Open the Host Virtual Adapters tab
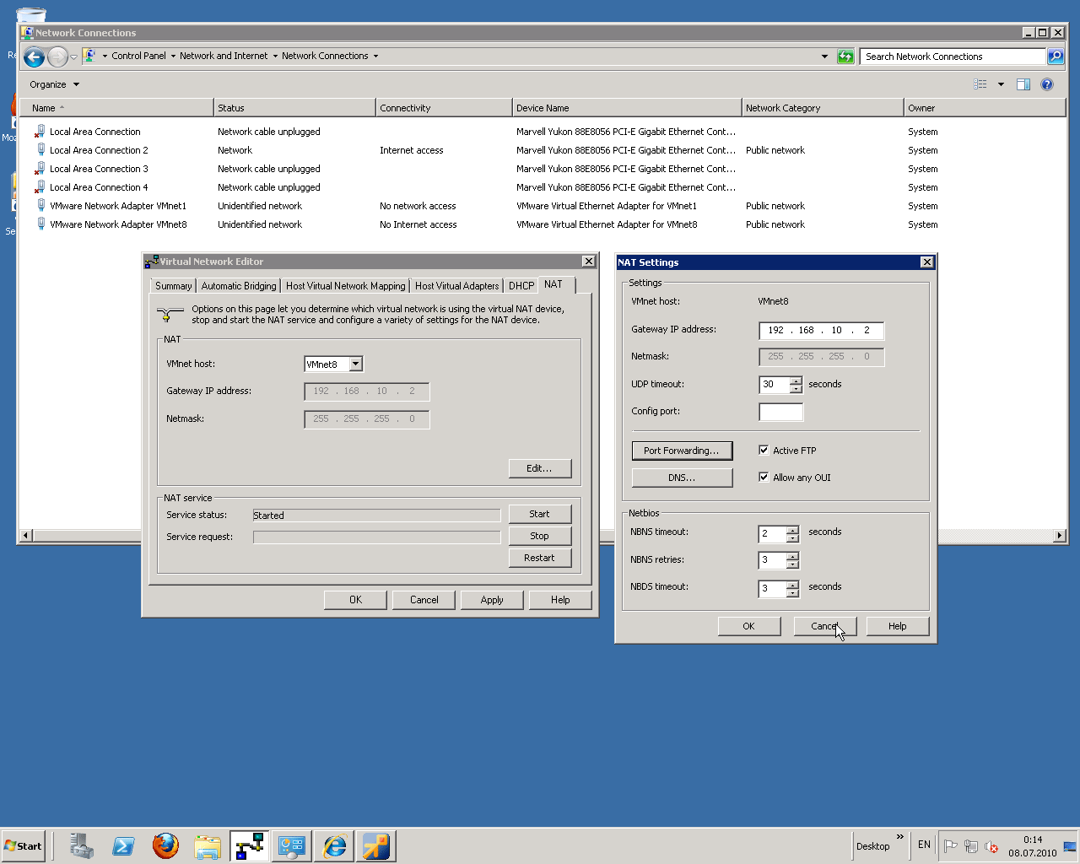 pyautogui.click(x=457, y=286)
